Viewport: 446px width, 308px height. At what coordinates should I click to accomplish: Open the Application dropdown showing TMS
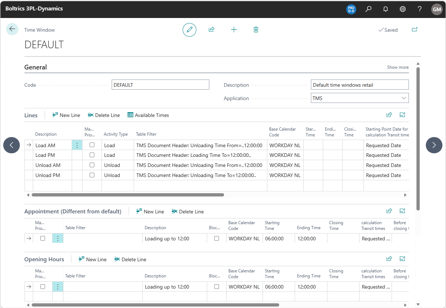(360, 98)
